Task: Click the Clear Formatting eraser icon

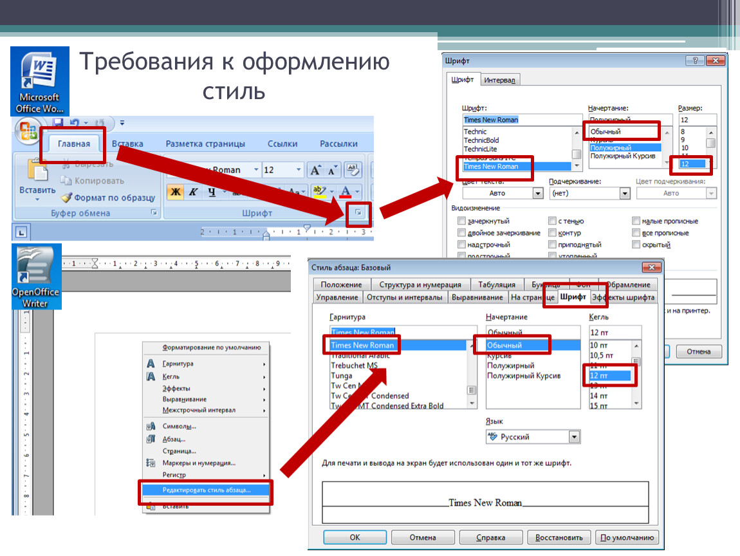Action: click(352, 170)
